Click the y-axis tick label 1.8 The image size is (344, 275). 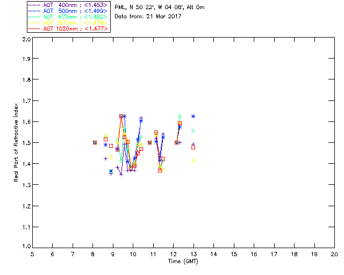coord(26,79)
